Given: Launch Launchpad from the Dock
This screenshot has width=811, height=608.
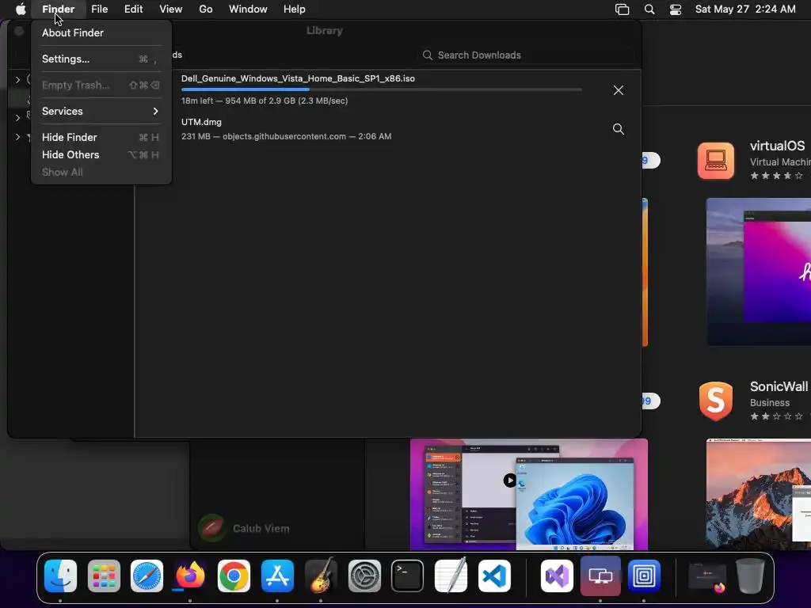Looking at the screenshot, I should point(104,576).
